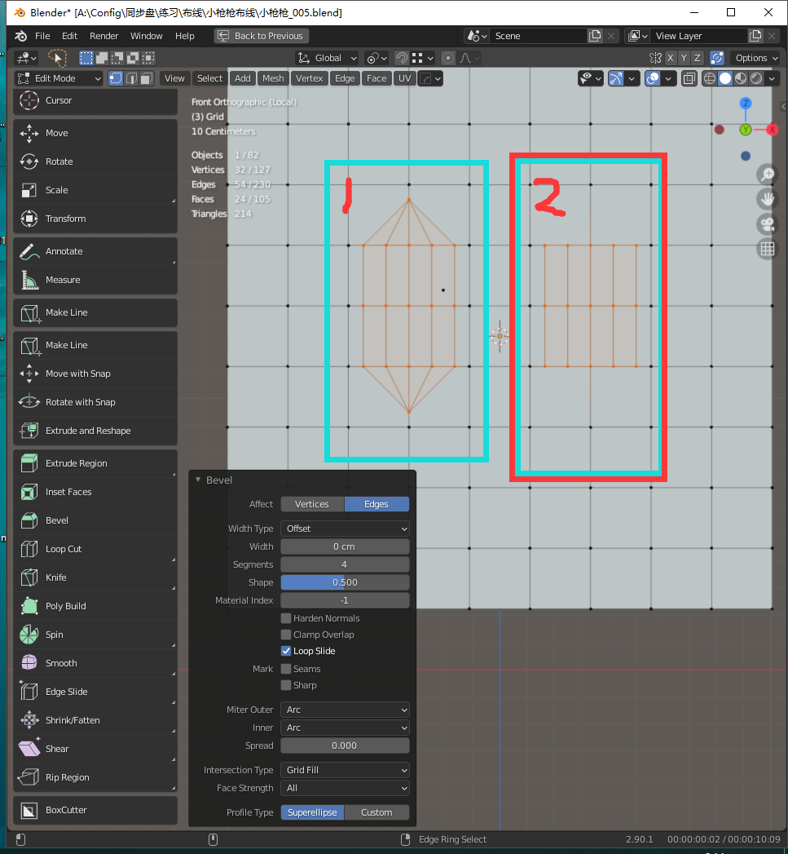Enable the Clamp Overlap checkbox
This screenshot has width=788, height=854.
[x=286, y=635]
